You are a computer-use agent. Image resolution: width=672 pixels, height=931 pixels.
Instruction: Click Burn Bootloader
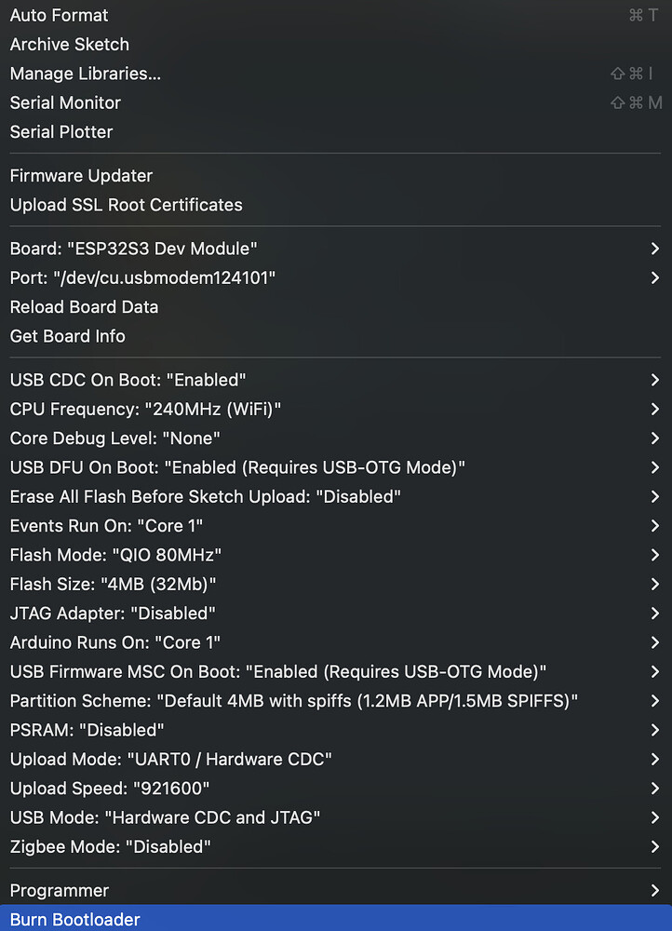[74, 919]
